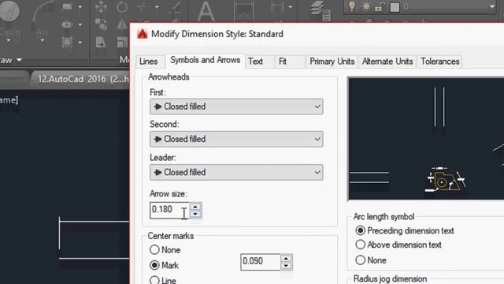Open the layer list dropdown arrow
Image resolution: width=504 pixels, height=284 pixels.
[492, 6]
